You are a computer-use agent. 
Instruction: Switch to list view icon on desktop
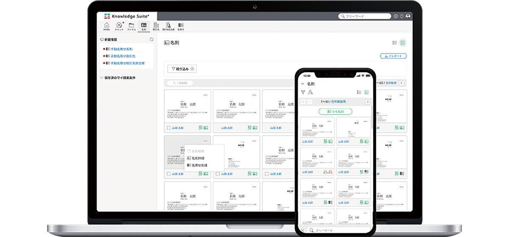394,43
